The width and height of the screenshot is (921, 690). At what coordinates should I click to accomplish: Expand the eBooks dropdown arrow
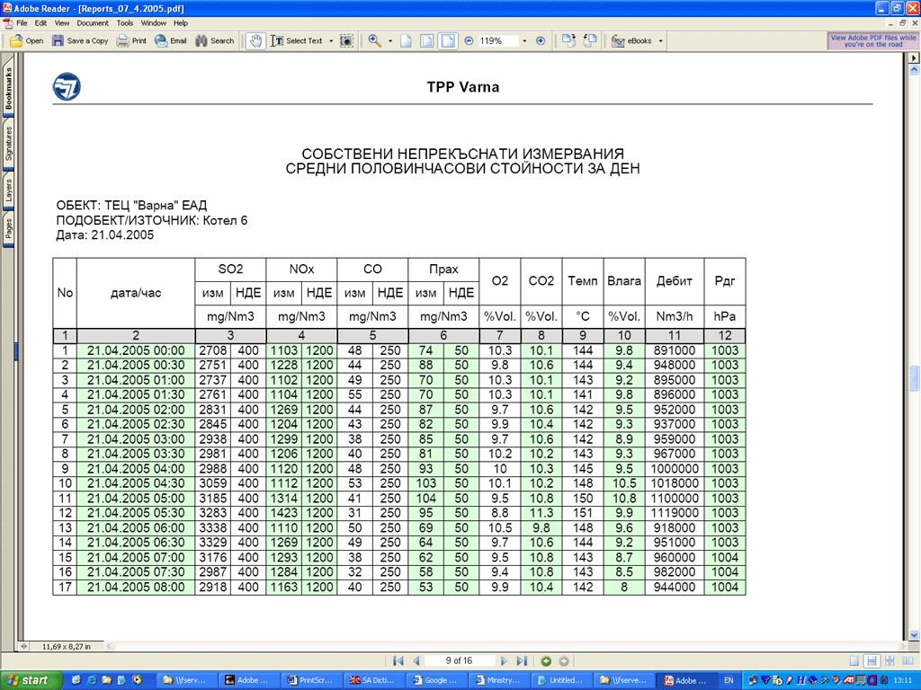point(660,40)
